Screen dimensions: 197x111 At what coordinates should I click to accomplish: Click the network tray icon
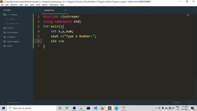[170, 108]
